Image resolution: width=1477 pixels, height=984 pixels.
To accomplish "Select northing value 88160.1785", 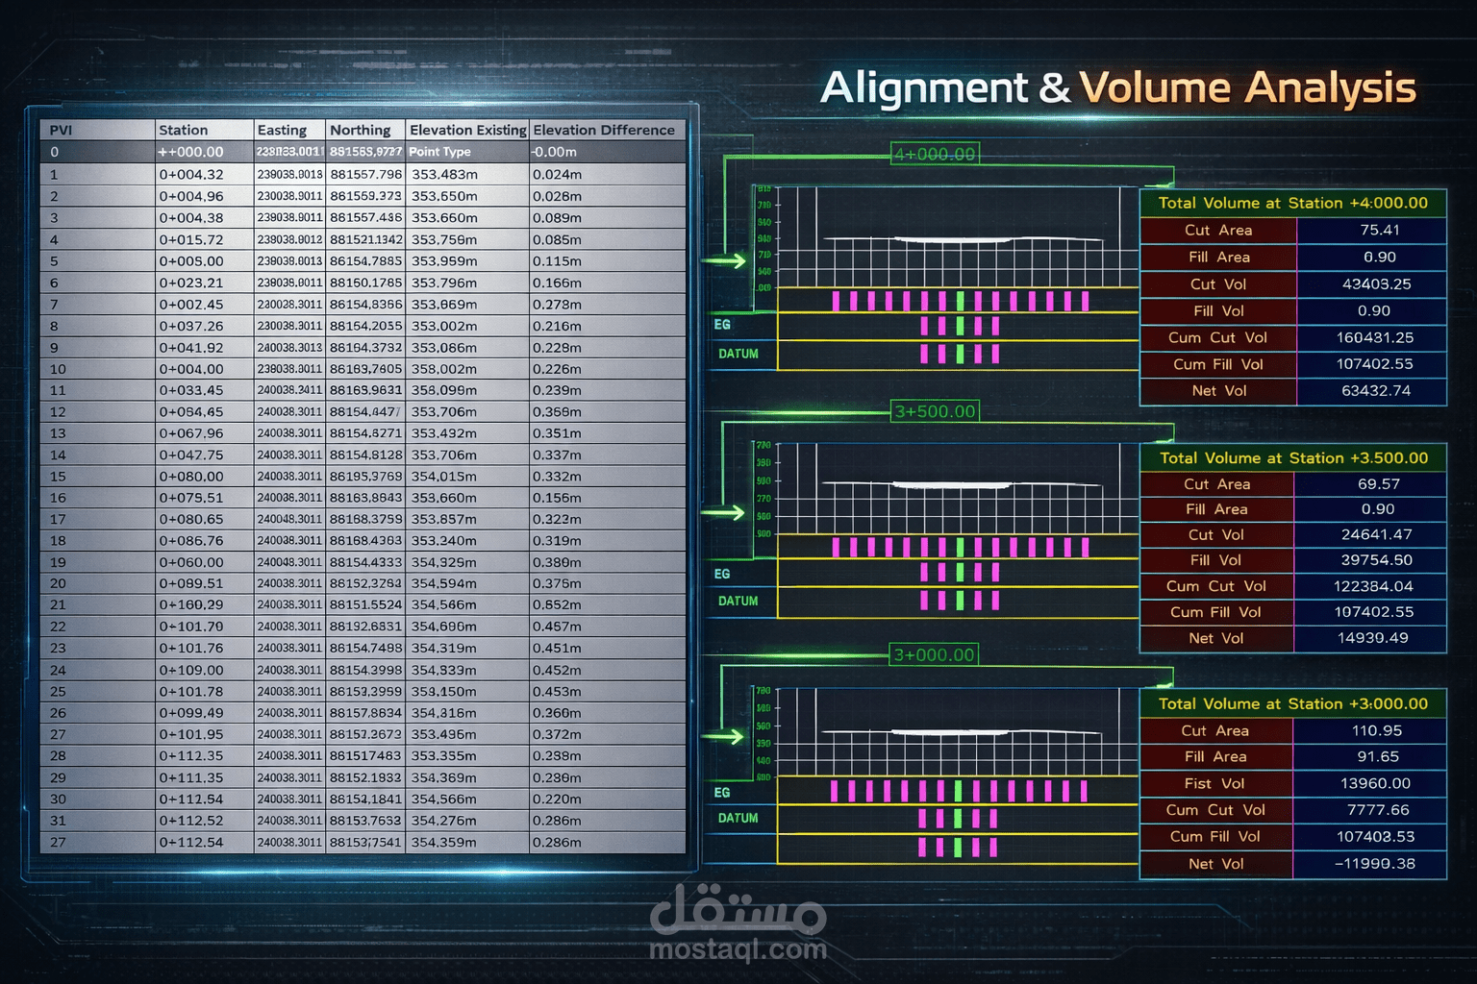I will click(365, 283).
